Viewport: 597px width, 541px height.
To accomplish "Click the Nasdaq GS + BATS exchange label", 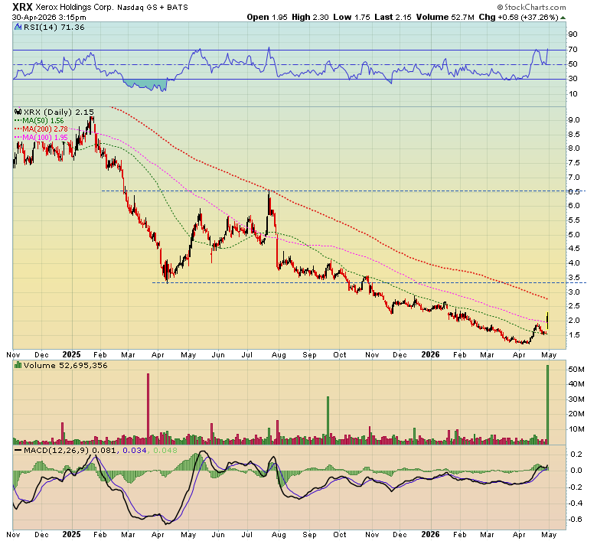I will point(152,7).
